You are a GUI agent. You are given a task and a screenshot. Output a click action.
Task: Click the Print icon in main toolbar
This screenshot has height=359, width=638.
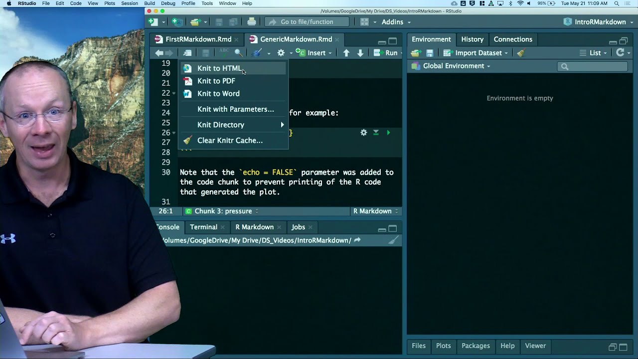tap(252, 22)
